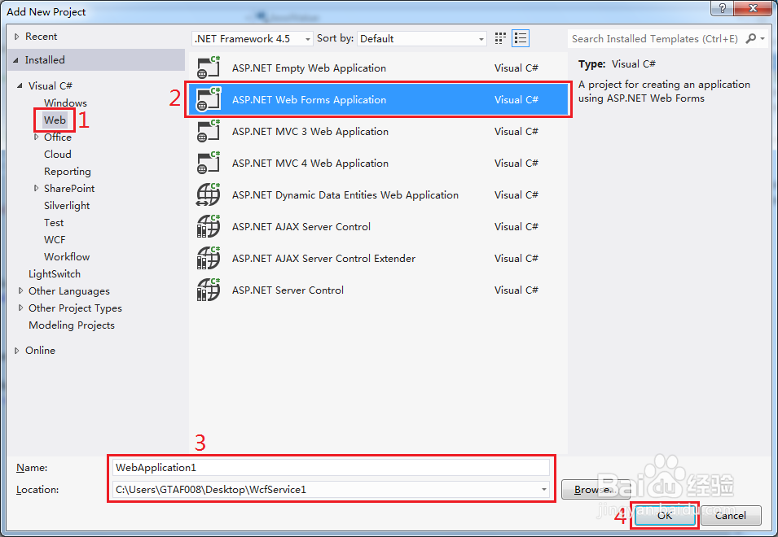This screenshot has height=537, width=778.
Task: Expand the SharePoint node in the sidebar
Action: pyautogui.click(x=35, y=188)
